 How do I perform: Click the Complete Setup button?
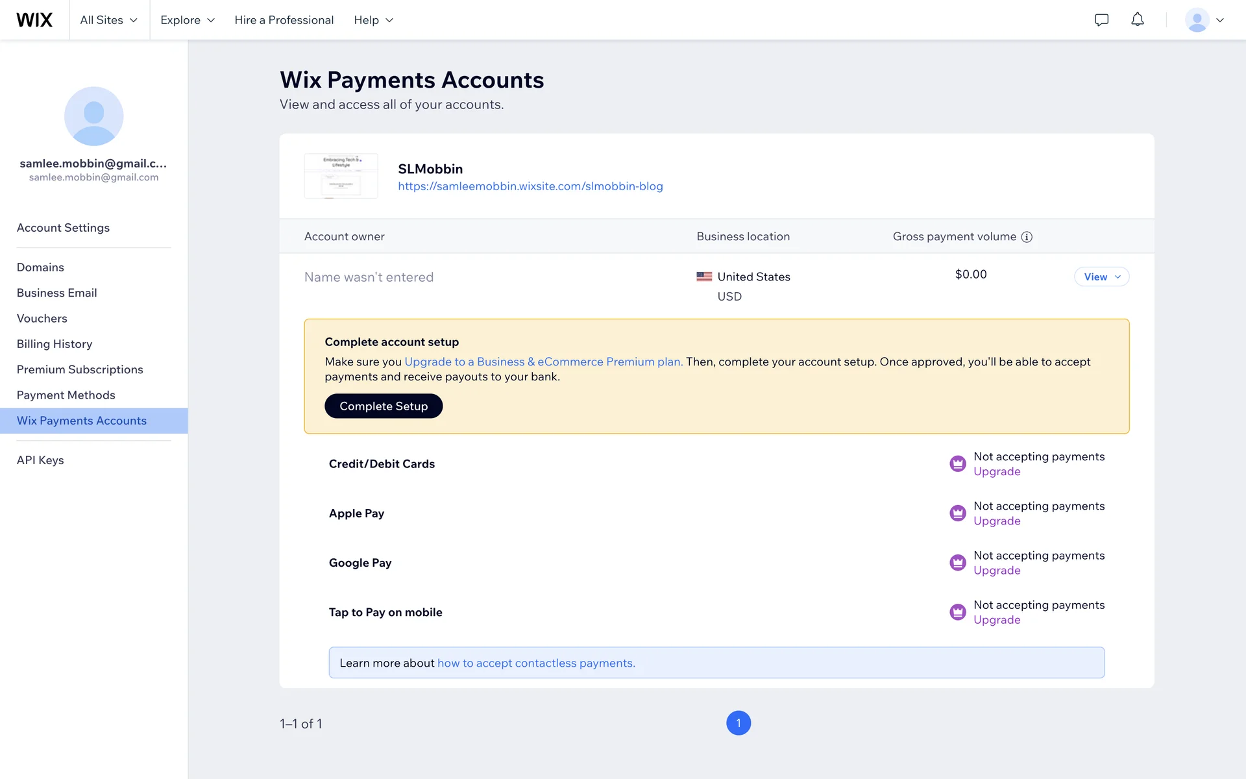(x=384, y=406)
